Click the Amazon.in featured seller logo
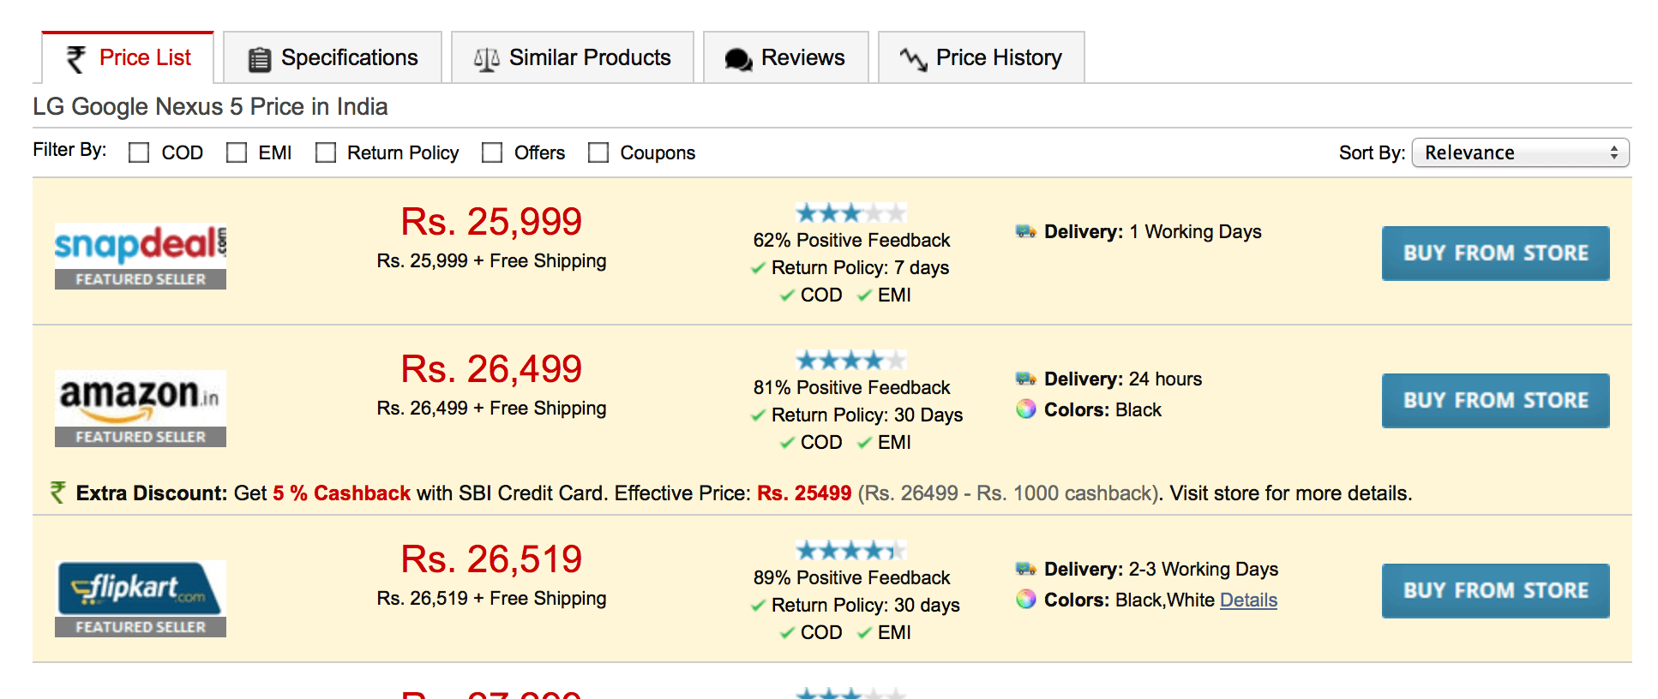Screen dimensions: 1658x699 pos(141,409)
